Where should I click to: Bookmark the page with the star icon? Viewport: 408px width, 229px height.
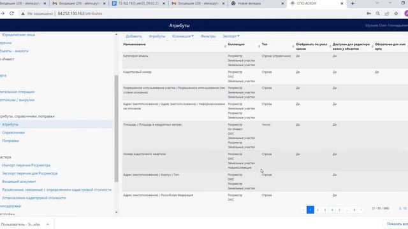(396, 13)
